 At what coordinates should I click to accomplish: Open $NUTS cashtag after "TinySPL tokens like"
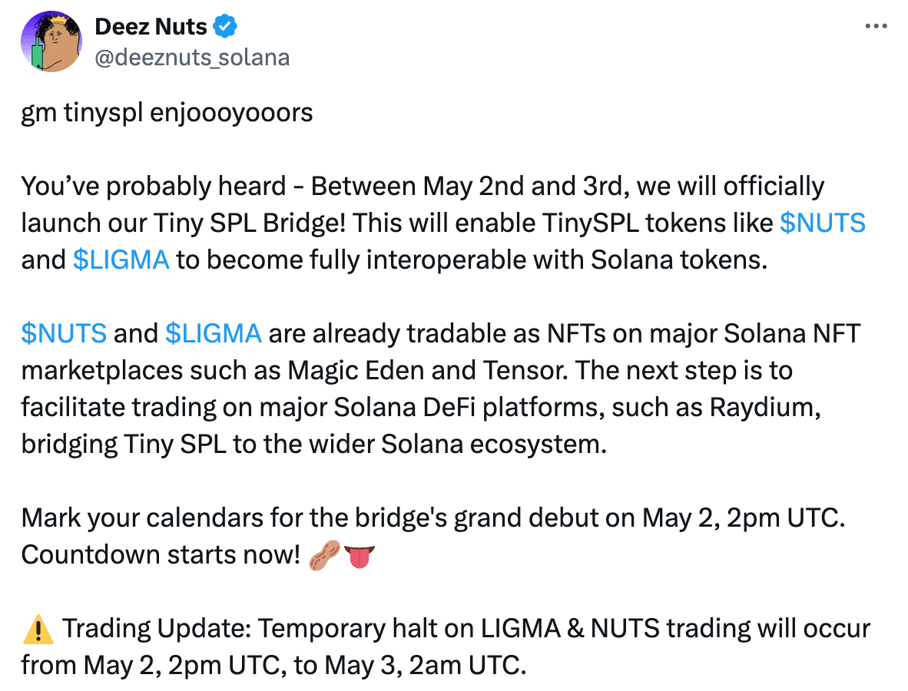823,223
